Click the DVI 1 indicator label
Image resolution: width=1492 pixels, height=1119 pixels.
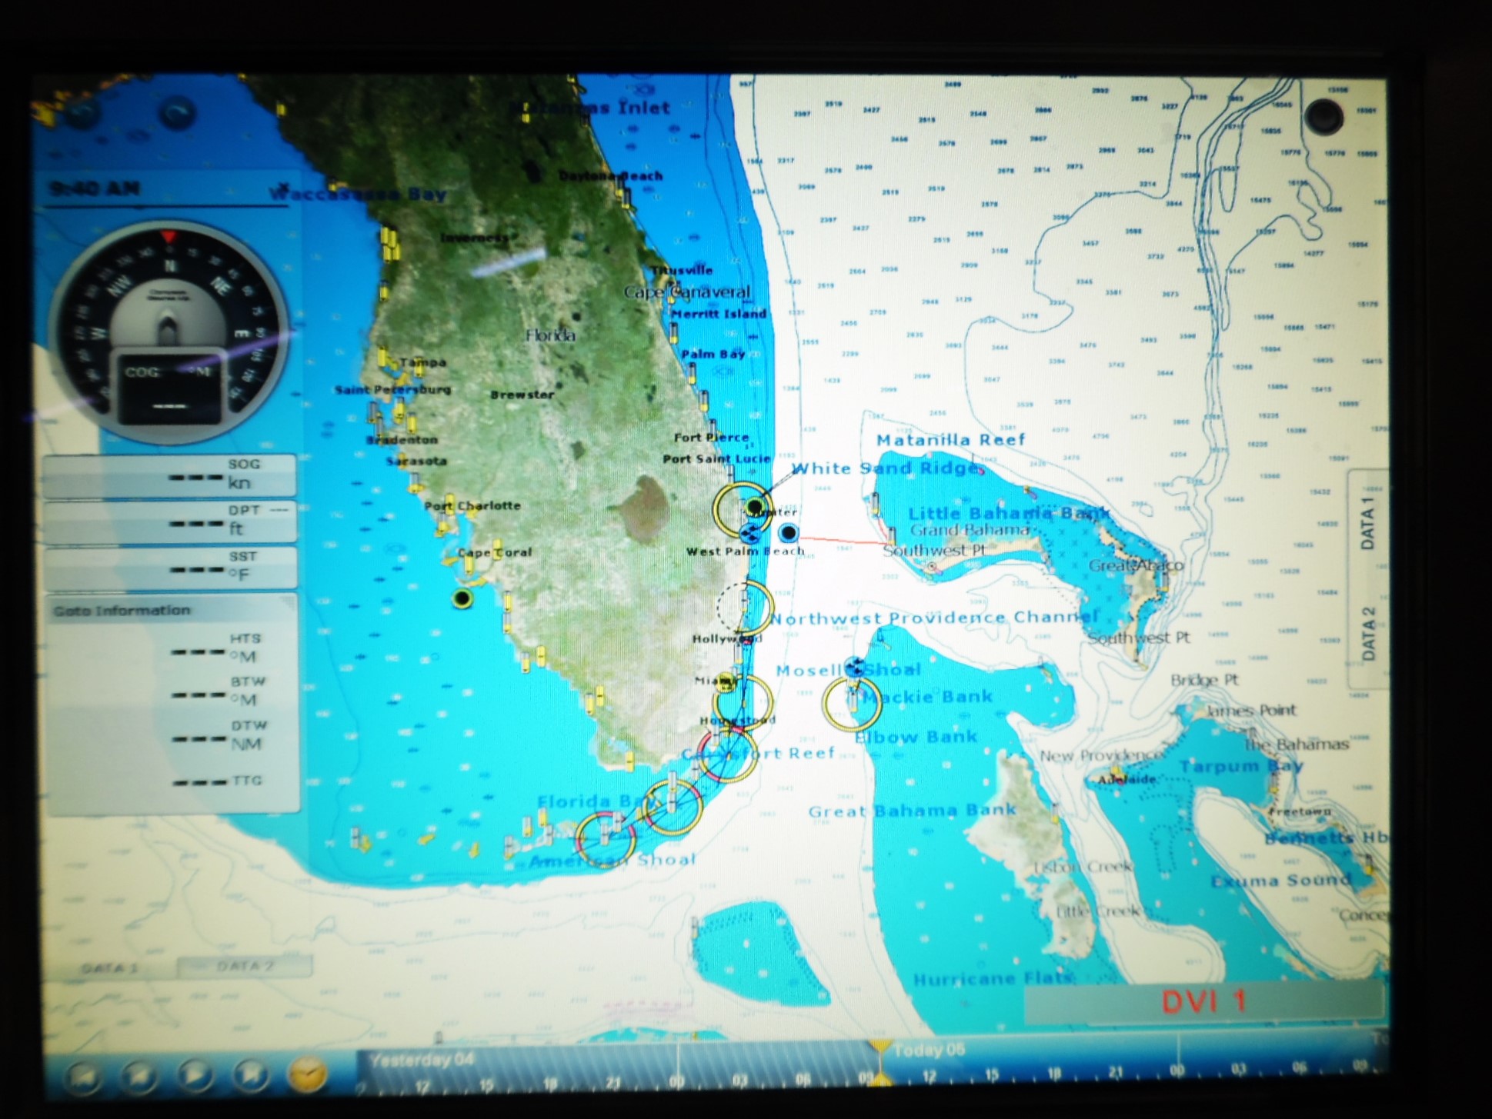(x=1203, y=1002)
